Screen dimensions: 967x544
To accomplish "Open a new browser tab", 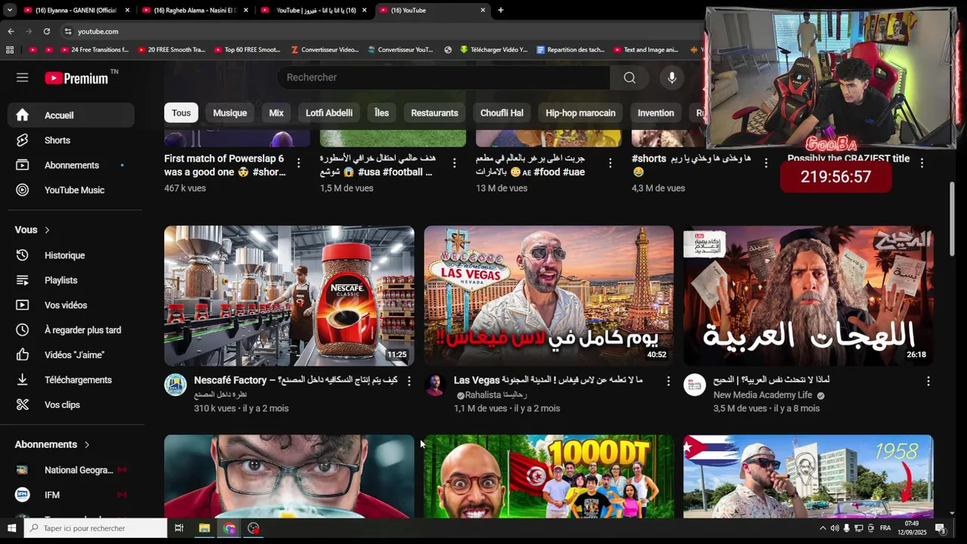I will 500,10.
